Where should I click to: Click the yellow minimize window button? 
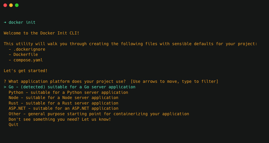(x=11, y=5)
